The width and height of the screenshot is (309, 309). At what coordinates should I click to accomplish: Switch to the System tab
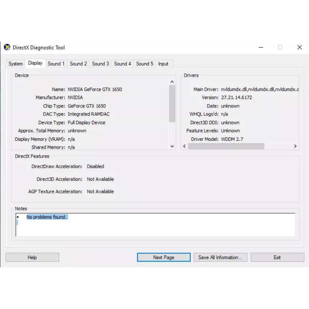15,64
